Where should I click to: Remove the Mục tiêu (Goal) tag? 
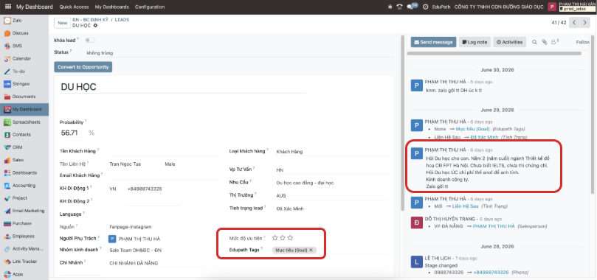coord(311,250)
